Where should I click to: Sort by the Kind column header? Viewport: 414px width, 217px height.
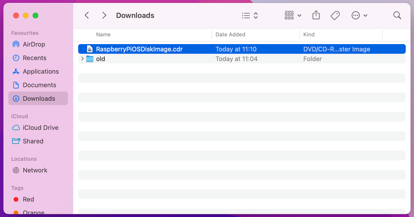coord(309,34)
